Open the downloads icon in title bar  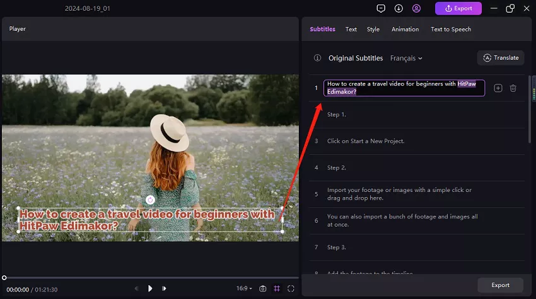click(399, 8)
